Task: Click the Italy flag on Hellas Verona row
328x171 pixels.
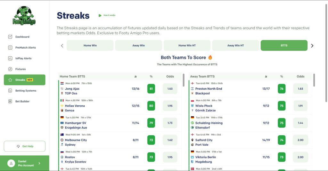Action: [62, 101]
